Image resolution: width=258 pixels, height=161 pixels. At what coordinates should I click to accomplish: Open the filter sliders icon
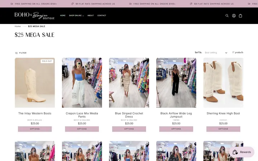point(16,53)
